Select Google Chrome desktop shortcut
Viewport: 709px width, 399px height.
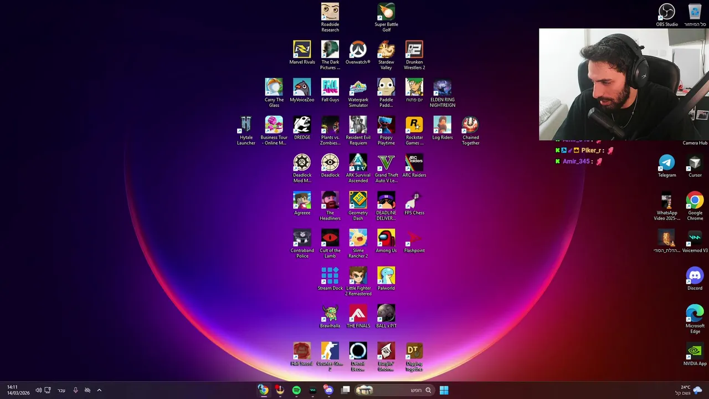click(x=695, y=206)
